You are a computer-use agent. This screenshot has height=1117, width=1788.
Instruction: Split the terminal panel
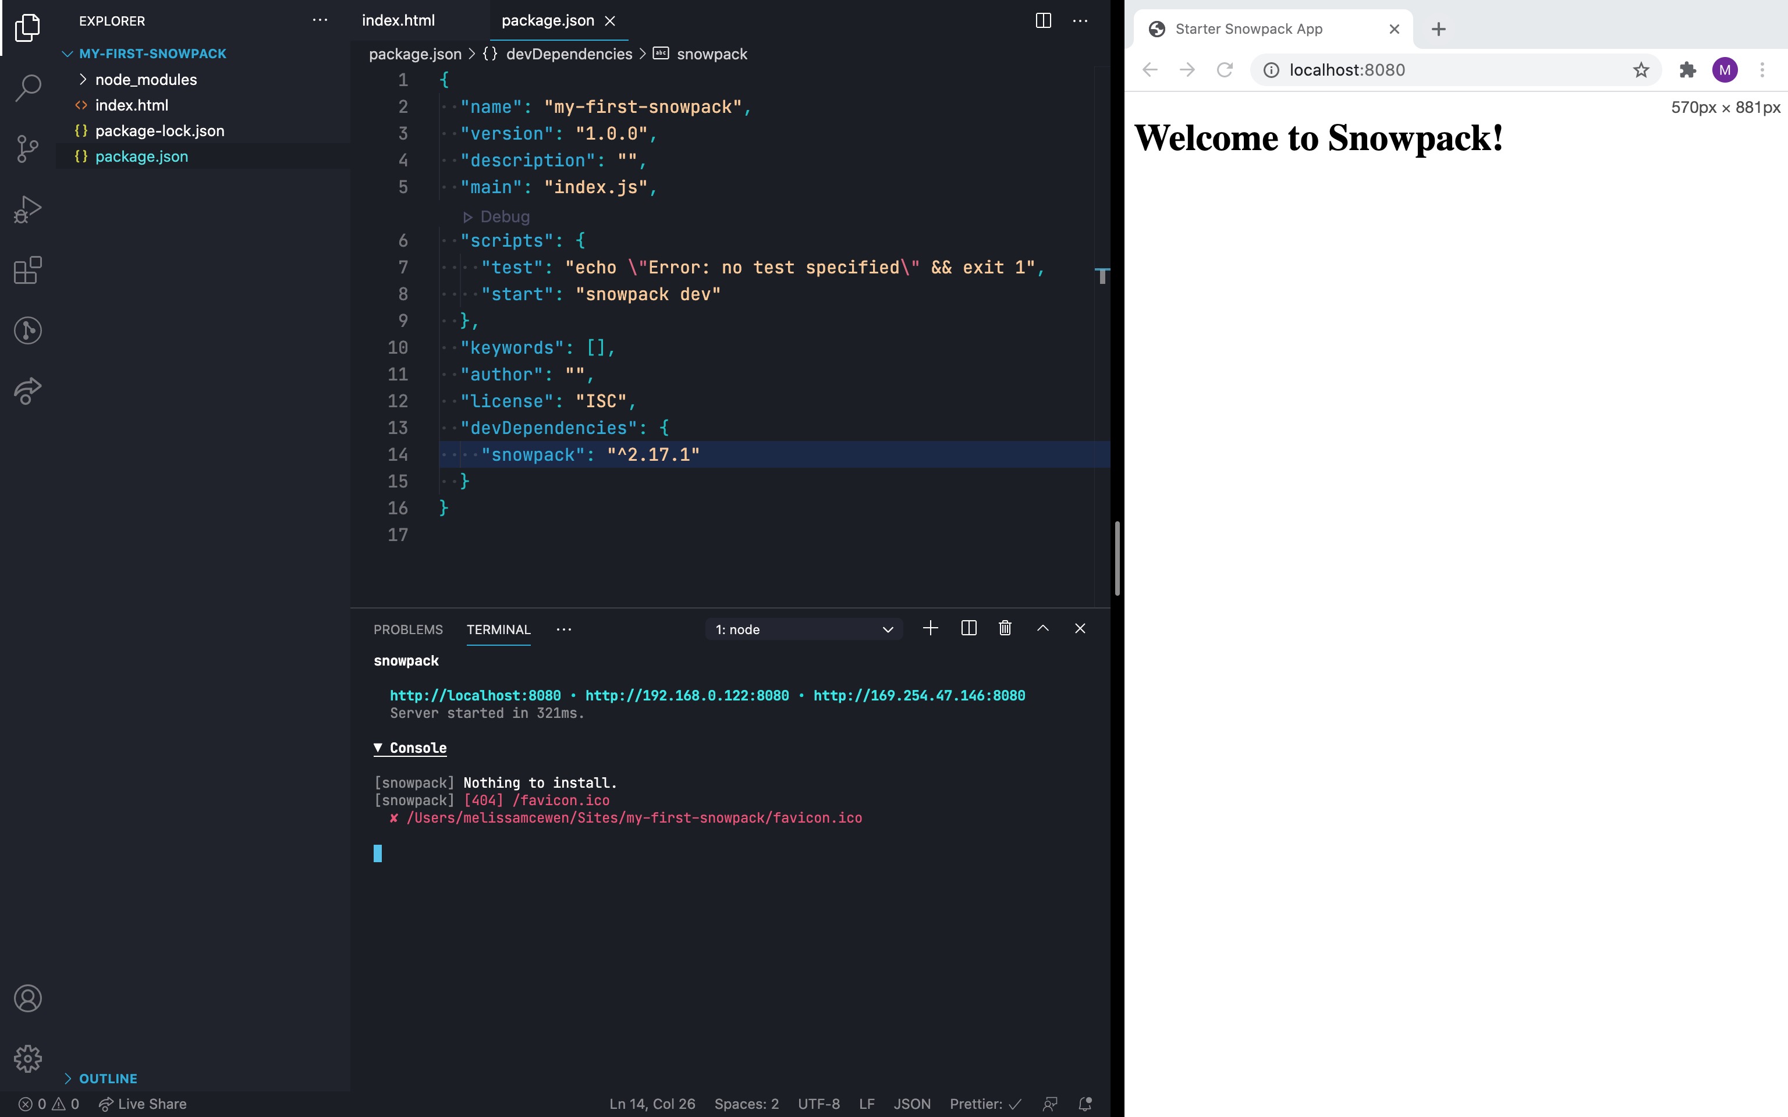pos(968,628)
